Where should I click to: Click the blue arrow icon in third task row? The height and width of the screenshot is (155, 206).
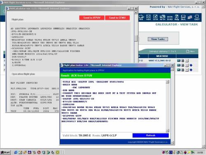191,70
